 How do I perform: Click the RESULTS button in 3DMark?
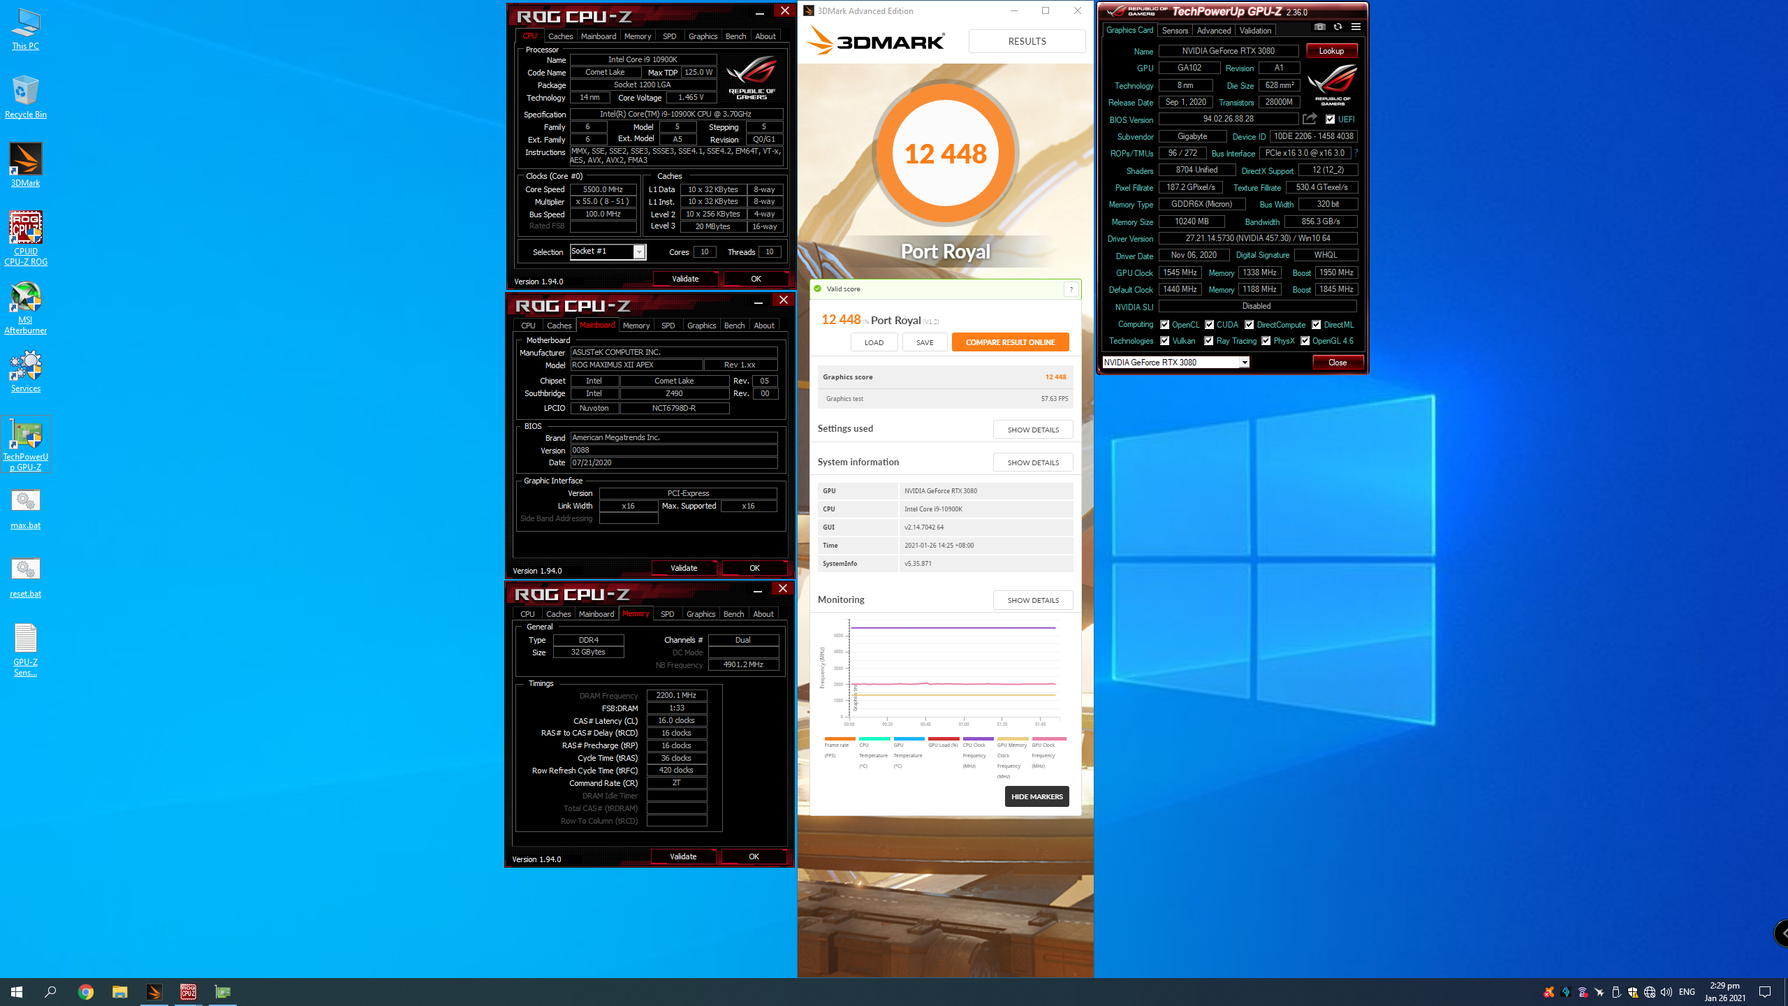1027,41
